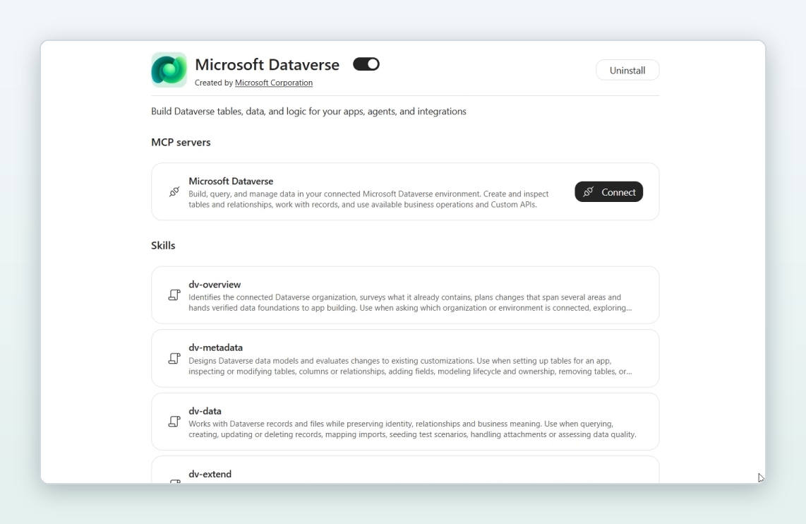The image size is (806, 524).
Task: Open the dv-data skill title
Action: [205, 411]
